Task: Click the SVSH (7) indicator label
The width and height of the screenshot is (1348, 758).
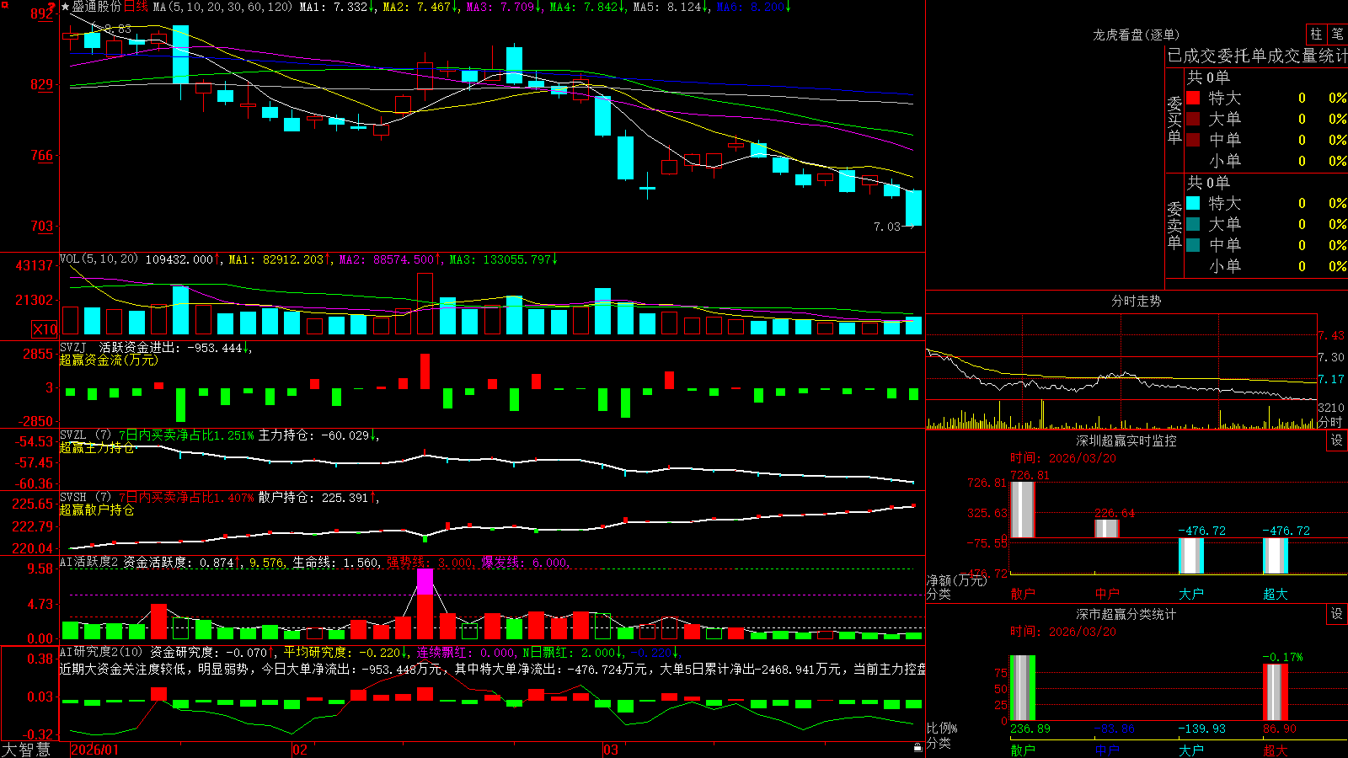Action: point(85,498)
